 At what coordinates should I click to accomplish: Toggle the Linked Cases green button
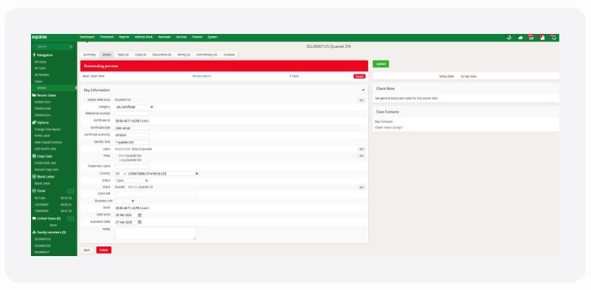click(x=71, y=218)
